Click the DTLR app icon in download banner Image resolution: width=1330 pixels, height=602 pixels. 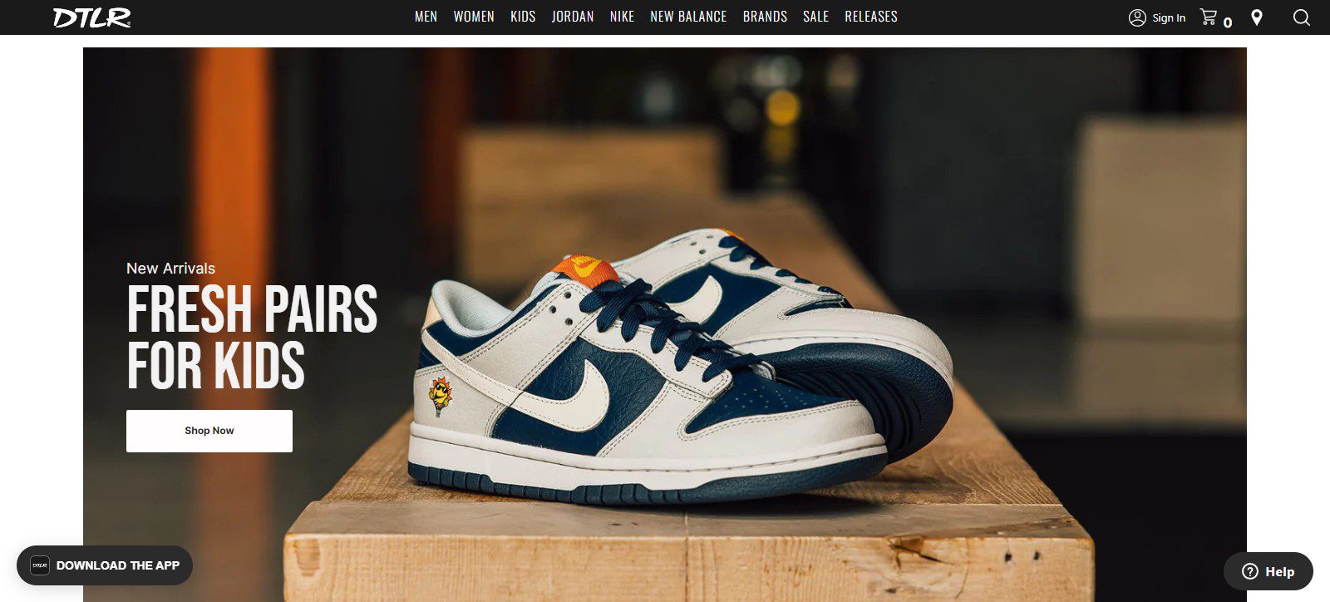point(40,565)
